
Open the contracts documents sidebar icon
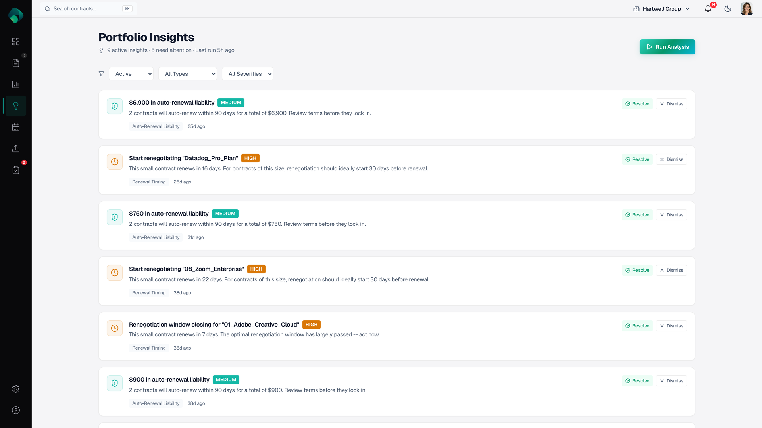point(16,63)
